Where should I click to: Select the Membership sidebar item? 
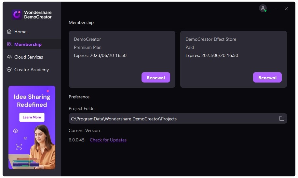point(28,44)
